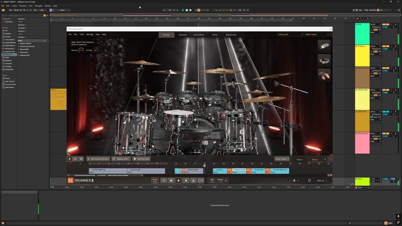Open EZdrummer Settings menu
This screenshot has height=226, width=402.
pos(90,35)
